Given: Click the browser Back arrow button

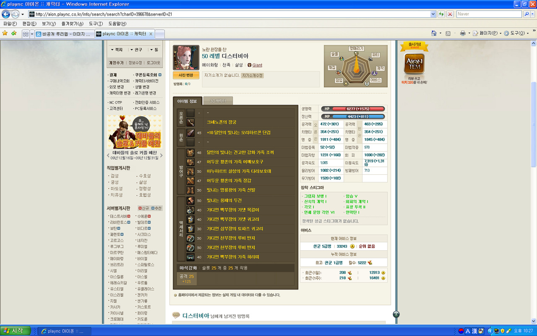Looking at the screenshot, I should [x=6, y=14].
